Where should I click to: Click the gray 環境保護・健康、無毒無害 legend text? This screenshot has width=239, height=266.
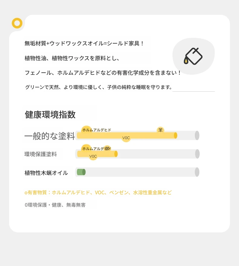(55, 205)
